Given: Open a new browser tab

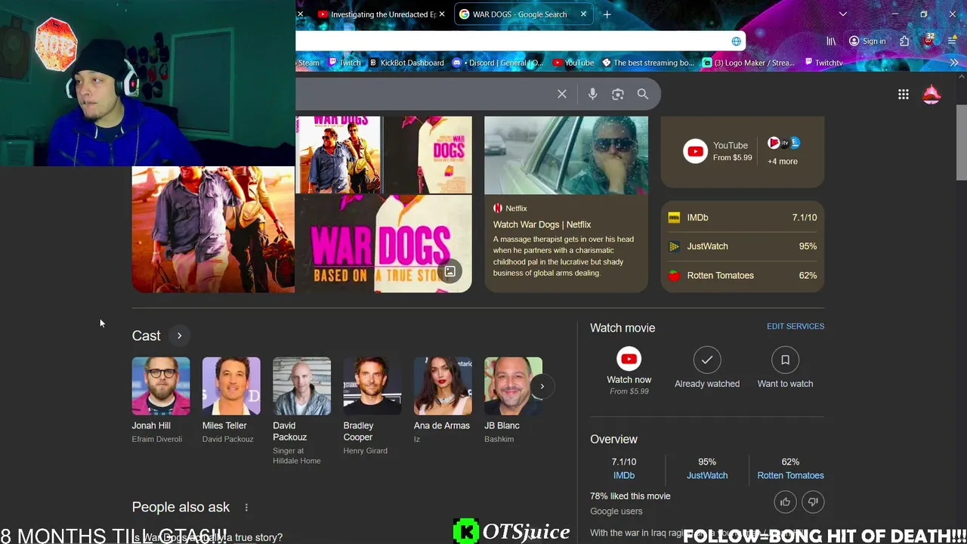Looking at the screenshot, I should tap(607, 14).
